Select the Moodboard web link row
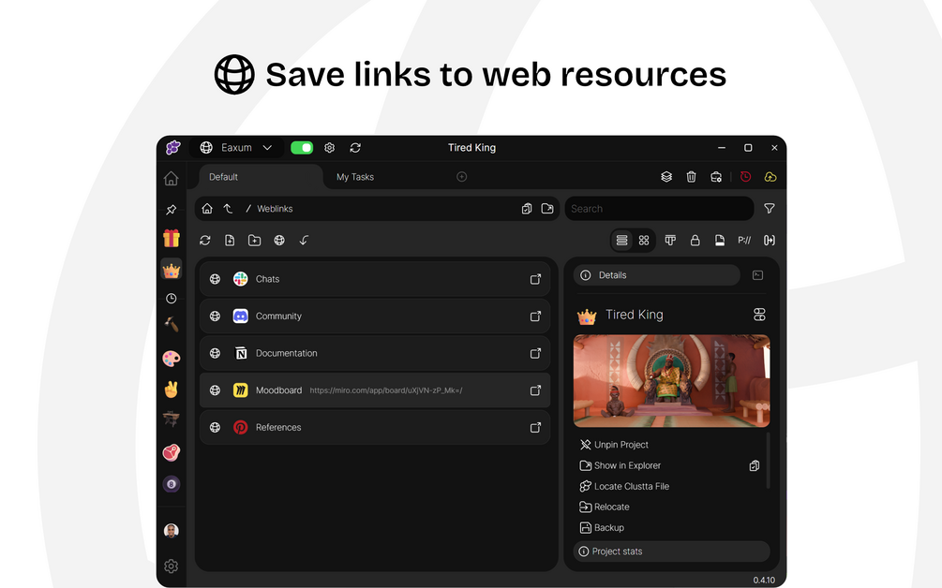This screenshot has width=942, height=588. pos(375,390)
